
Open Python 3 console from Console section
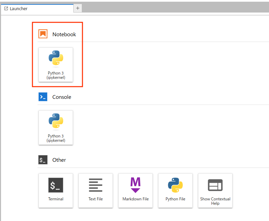56,127
